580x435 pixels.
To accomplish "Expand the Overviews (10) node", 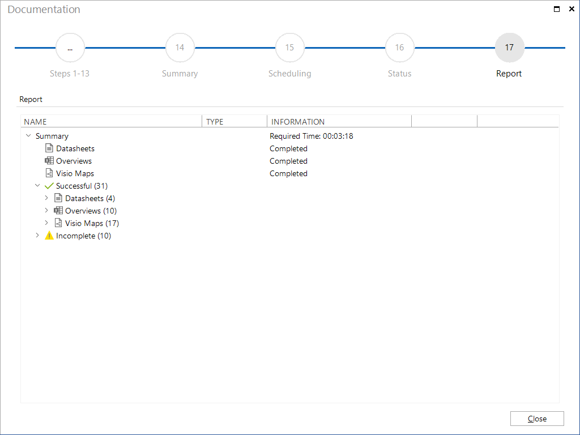I will tap(46, 211).
